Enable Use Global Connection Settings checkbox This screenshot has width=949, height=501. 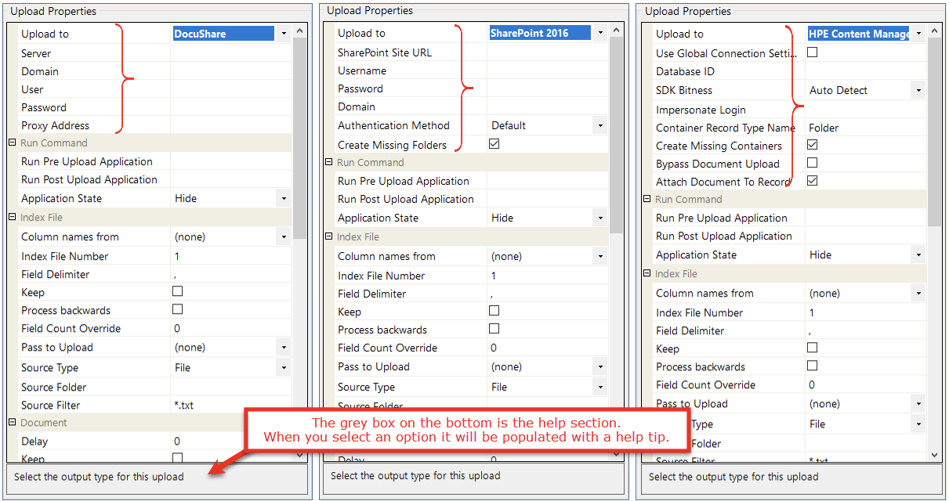812,52
